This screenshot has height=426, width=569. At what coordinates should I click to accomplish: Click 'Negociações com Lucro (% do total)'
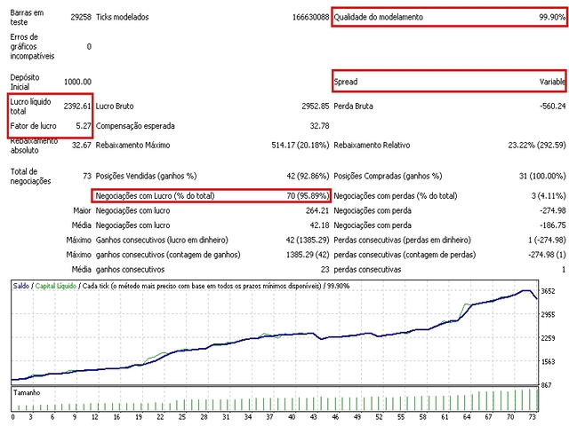point(155,196)
